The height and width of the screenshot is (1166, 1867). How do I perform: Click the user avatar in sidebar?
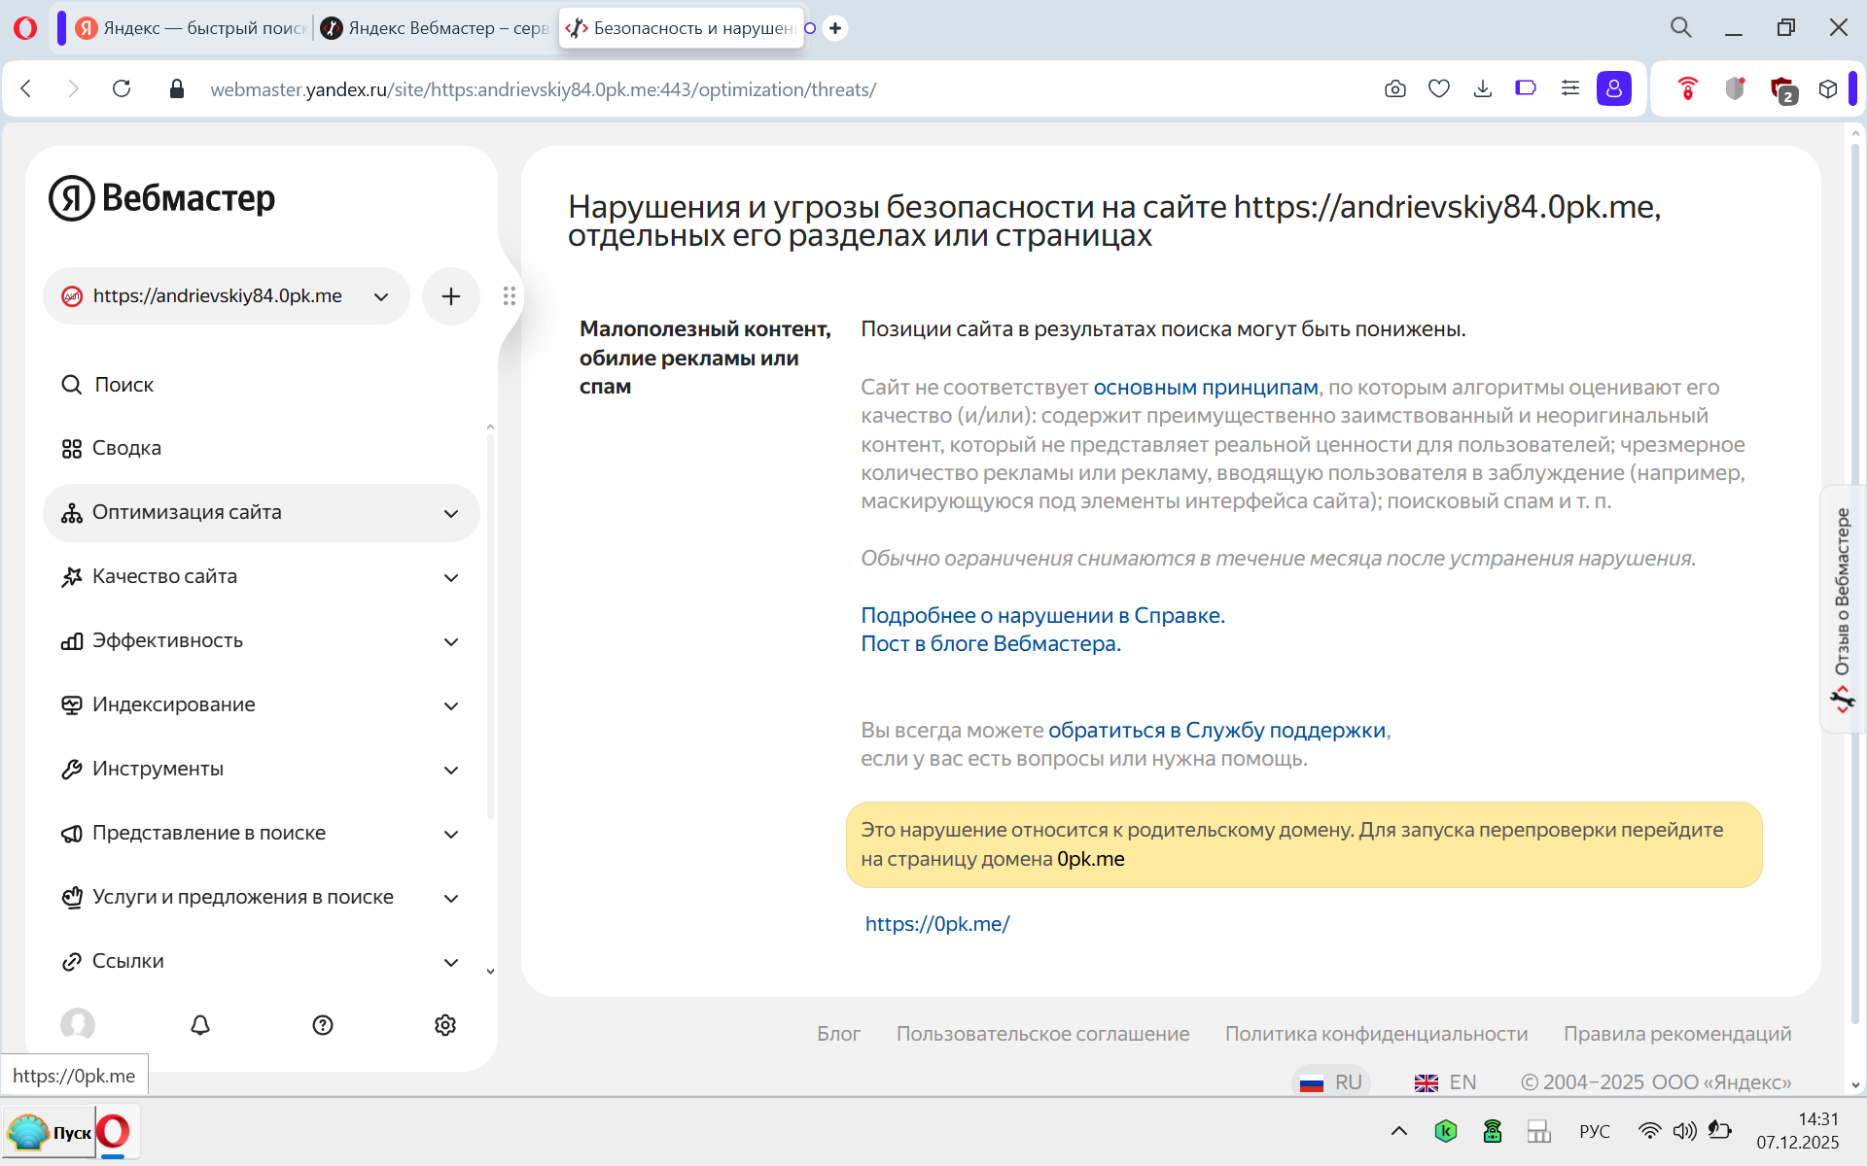[78, 1025]
